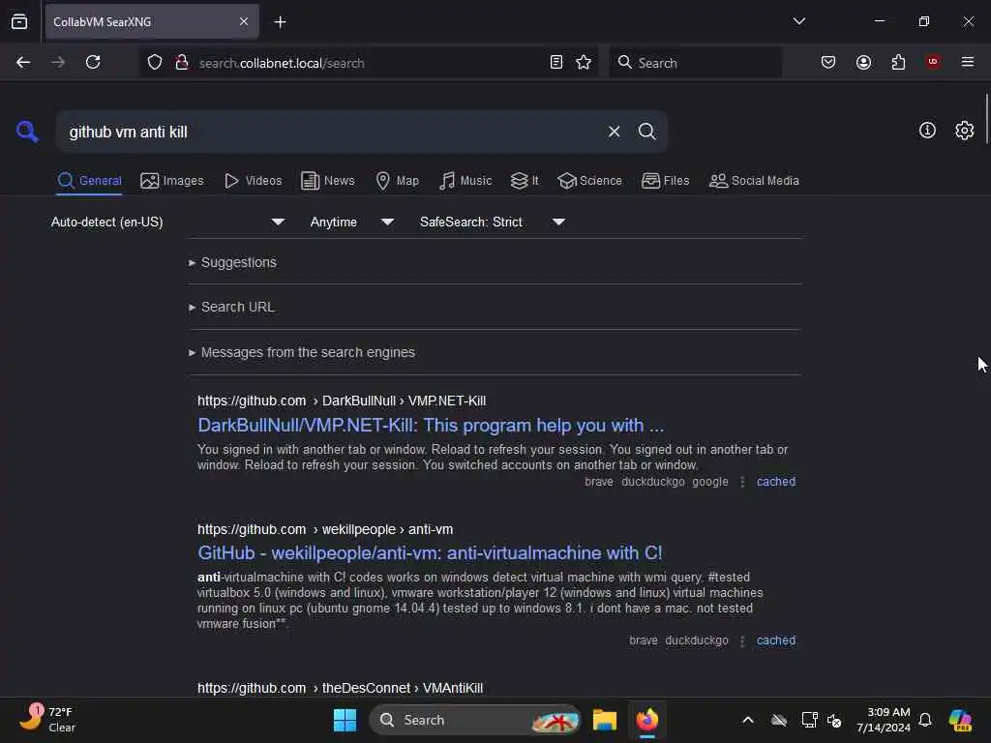This screenshot has width=991, height=743.
Task: Switch to the Map tab
Action: click(x=397, y=181)
